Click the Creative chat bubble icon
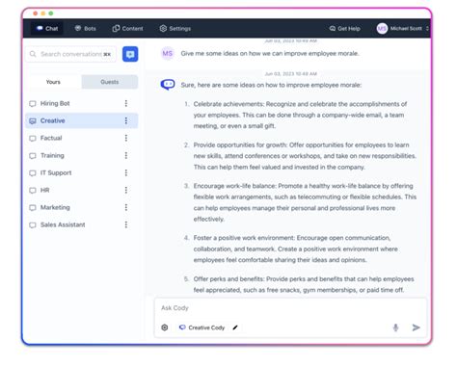This screenshot has width=457, height=367. pos(33,121)
